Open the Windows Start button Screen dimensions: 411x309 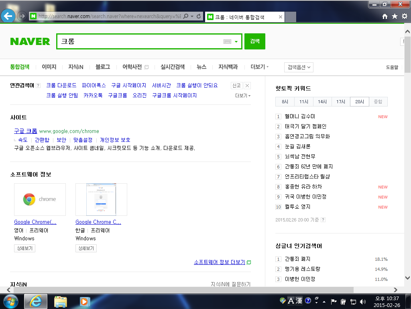10,302
